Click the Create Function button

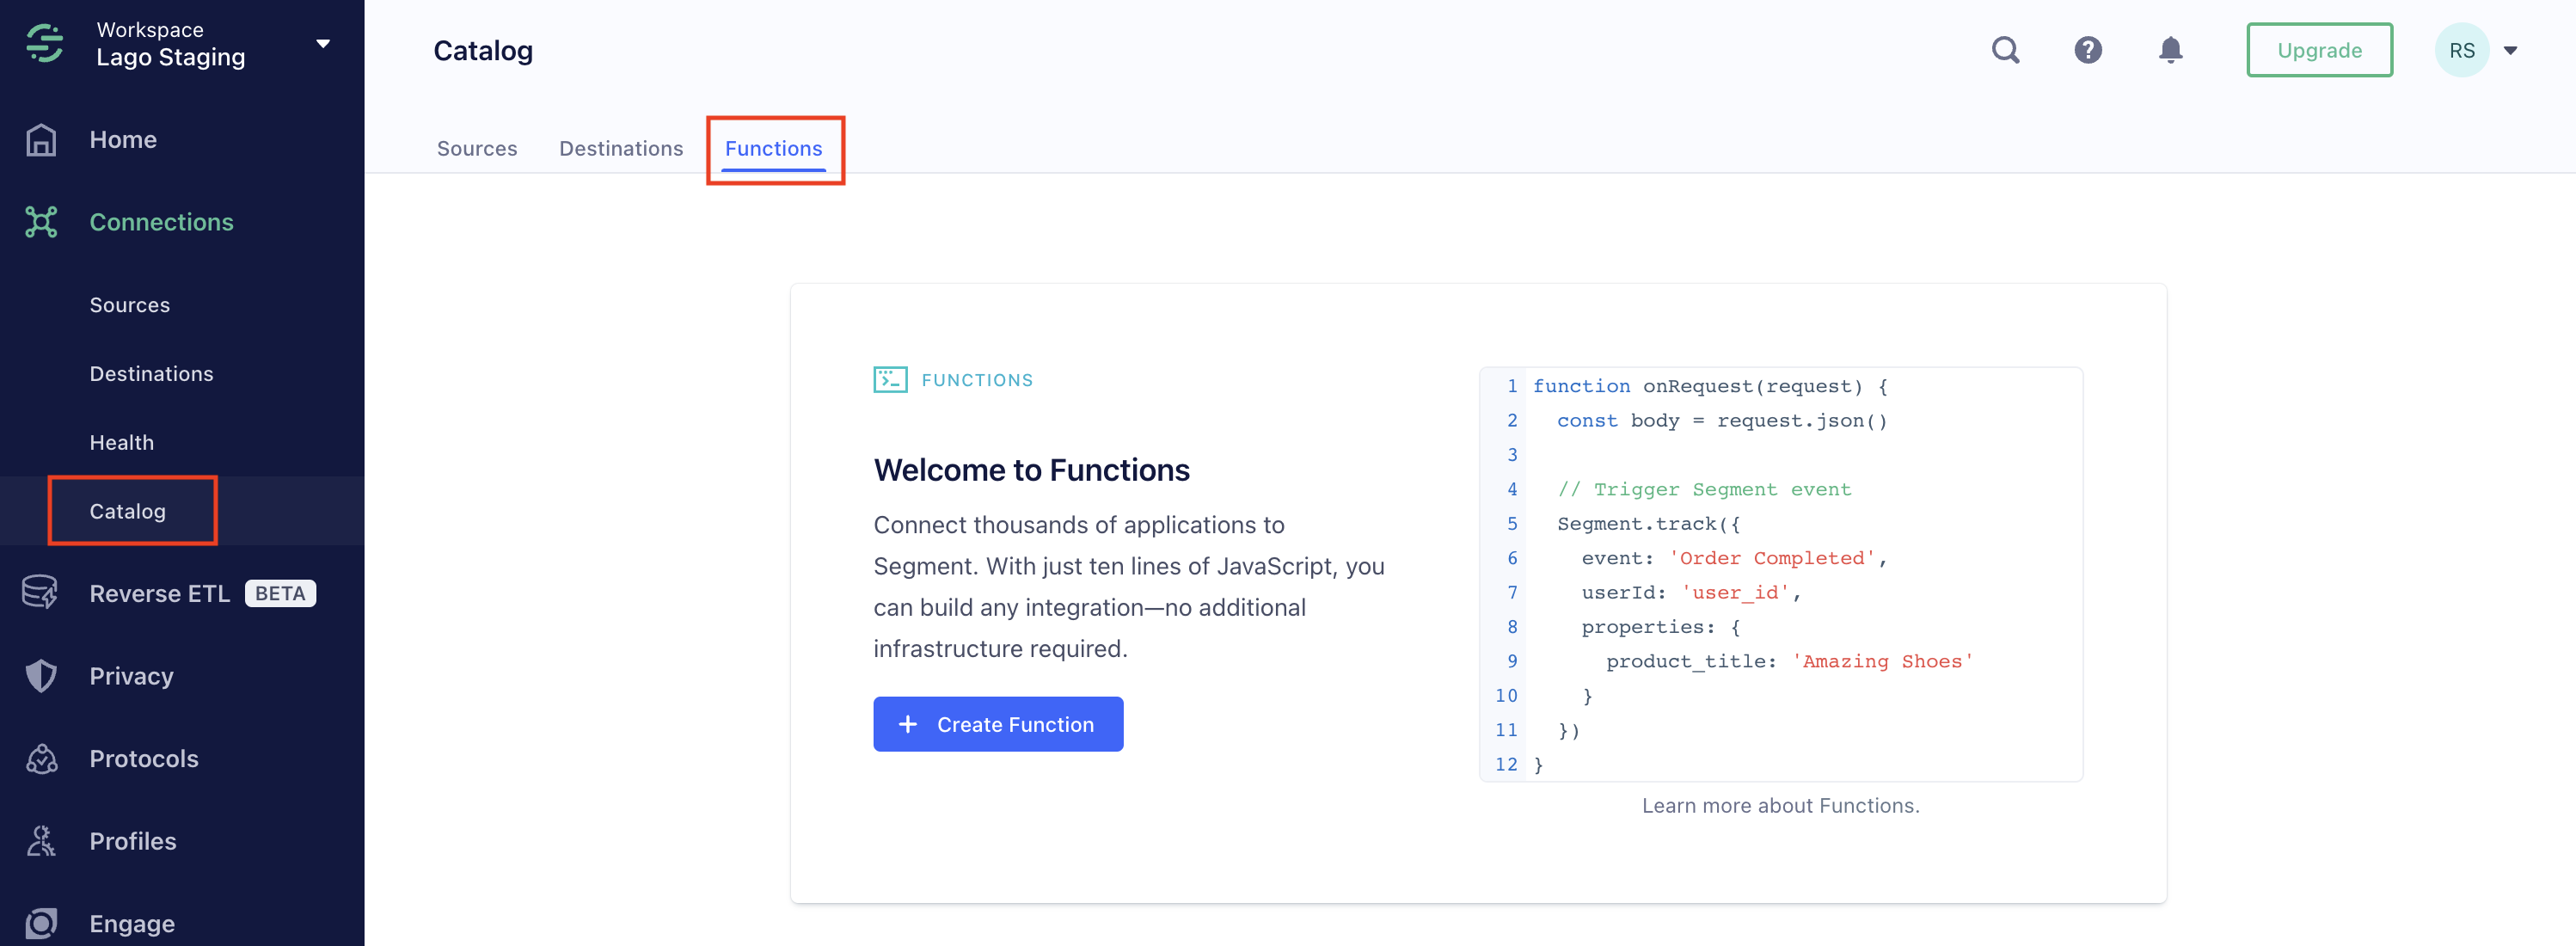(x=998, y=724)
